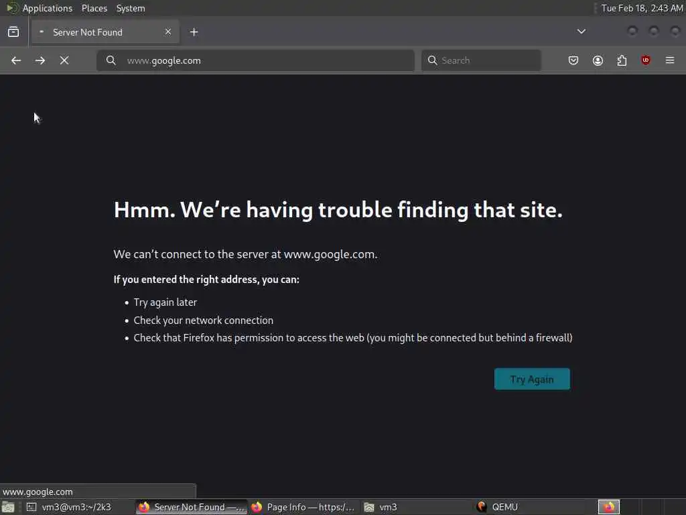Open the Places menu
Screen dimensions: 686x515
tap(94, 8)
